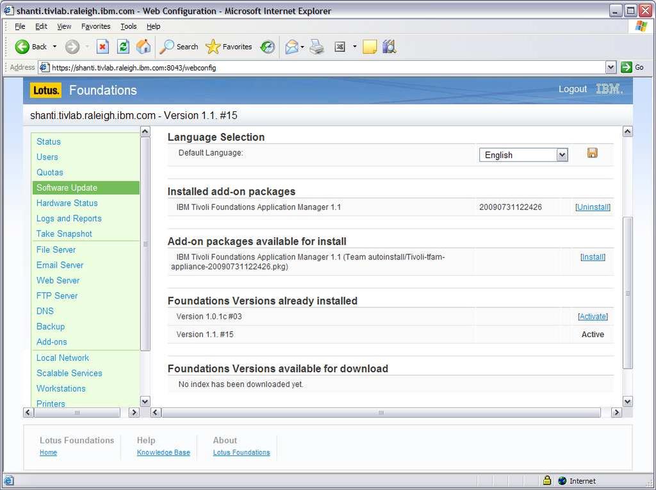Open Back button history dropdown arrow
This screenshot has width=656, height=490.
pos(54,47)
